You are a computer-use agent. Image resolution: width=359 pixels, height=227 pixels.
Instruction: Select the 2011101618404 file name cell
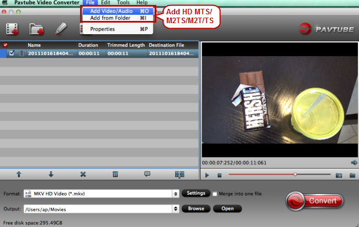(50, 53)
